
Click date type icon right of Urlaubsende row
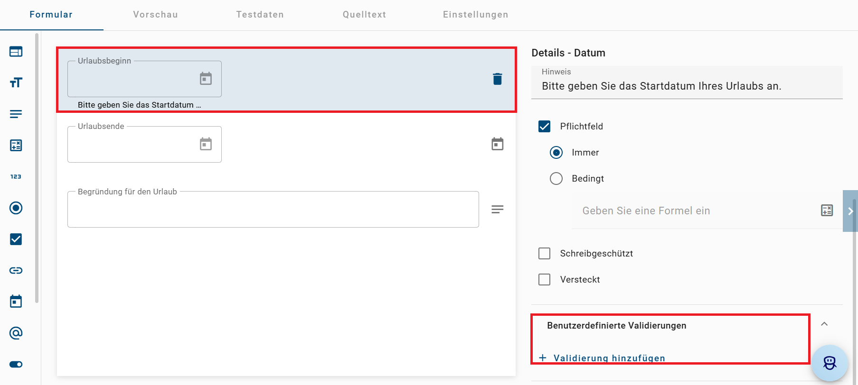(497, 144)
